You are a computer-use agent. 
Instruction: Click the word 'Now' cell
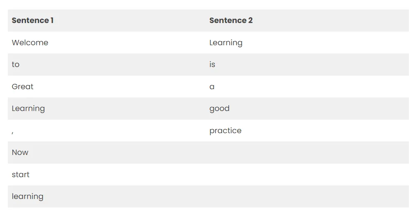(x=20, y=153)
